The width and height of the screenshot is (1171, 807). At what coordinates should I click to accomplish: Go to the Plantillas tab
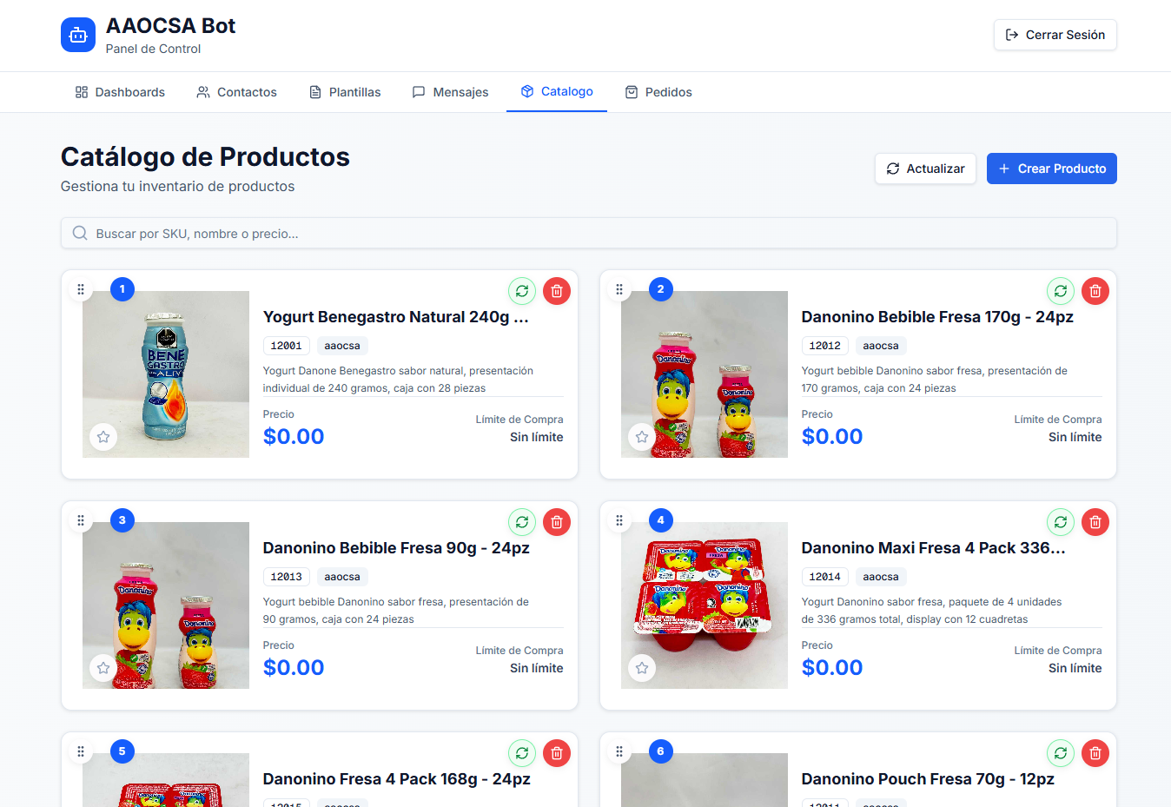345,92
